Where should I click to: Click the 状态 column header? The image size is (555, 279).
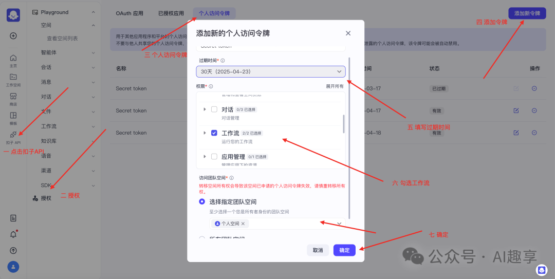click(435, 68)
